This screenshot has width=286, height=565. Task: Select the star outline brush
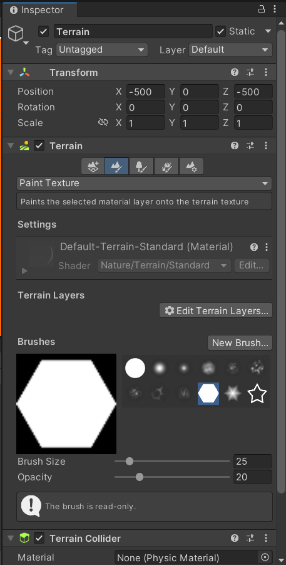pyautogui.click(x=257, y=394)
